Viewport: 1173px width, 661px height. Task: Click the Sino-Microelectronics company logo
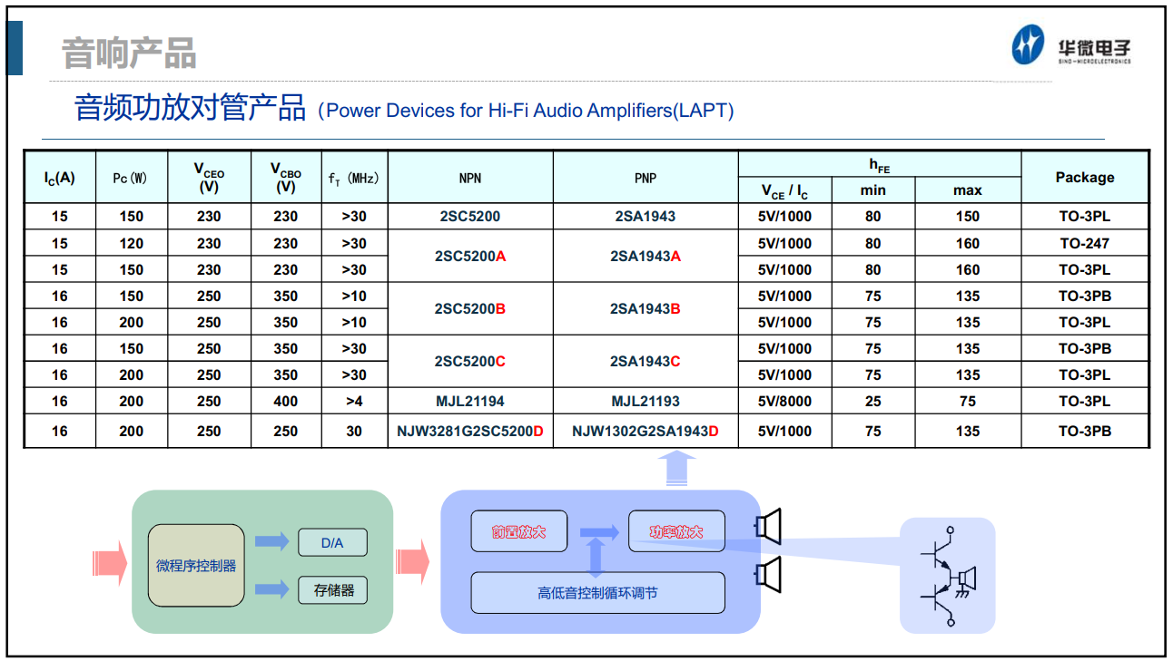pyautogui.click(x=1072, y=45)
